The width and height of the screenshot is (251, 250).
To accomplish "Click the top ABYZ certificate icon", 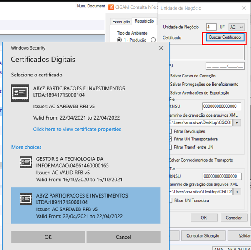I will (x=20, y=93).
